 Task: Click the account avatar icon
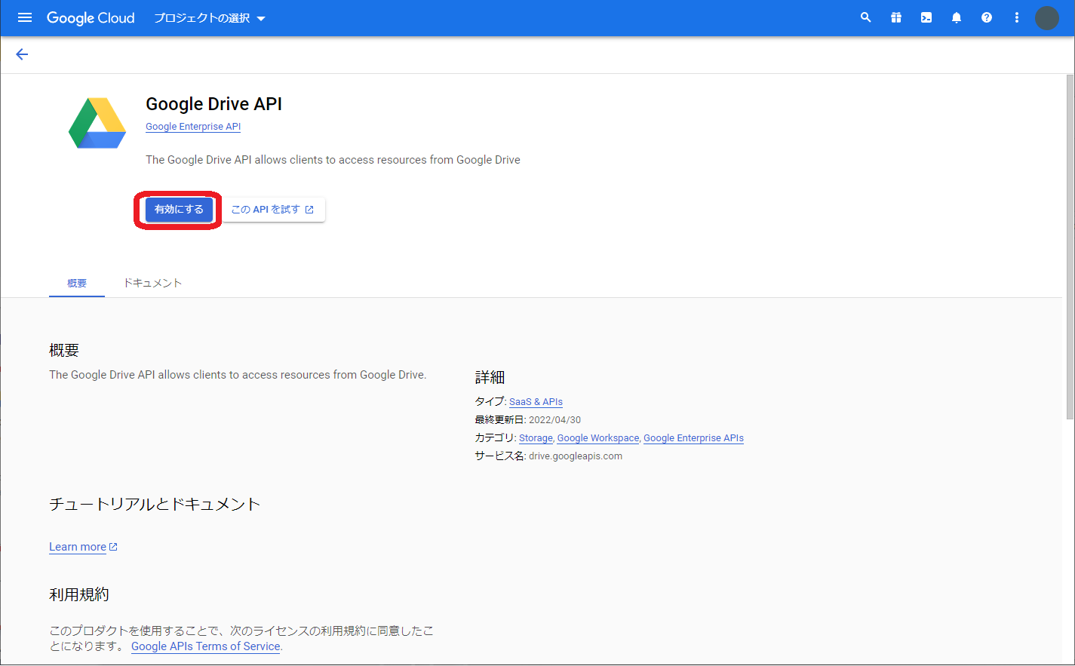1046,18
